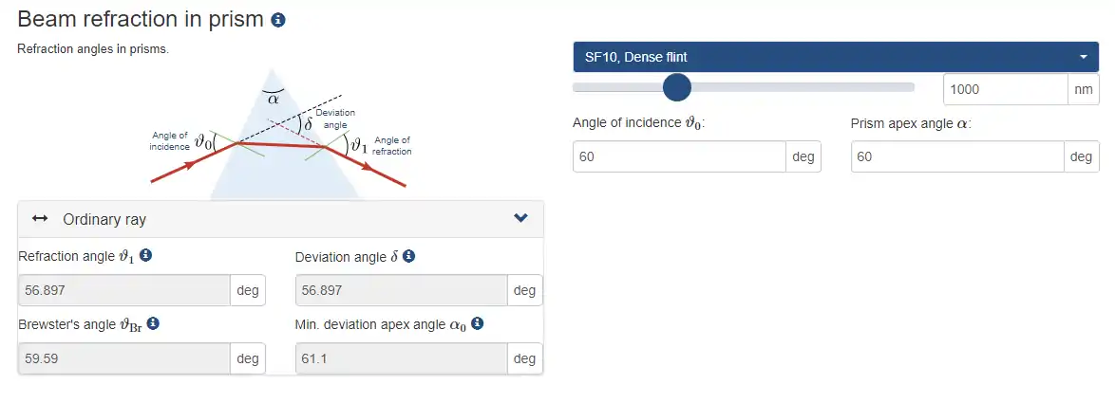
Task: Click the Deviation angle output field
Action: (402, 290)
